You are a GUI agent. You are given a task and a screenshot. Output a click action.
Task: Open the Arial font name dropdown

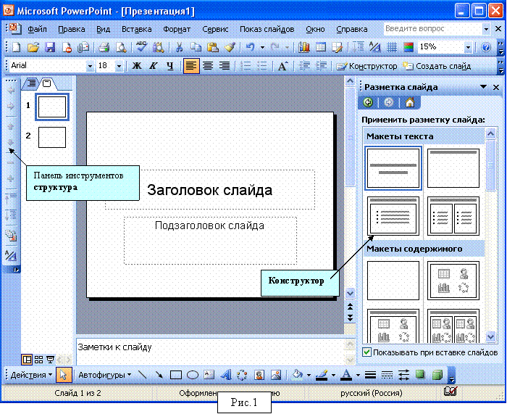tap(90, 66)
